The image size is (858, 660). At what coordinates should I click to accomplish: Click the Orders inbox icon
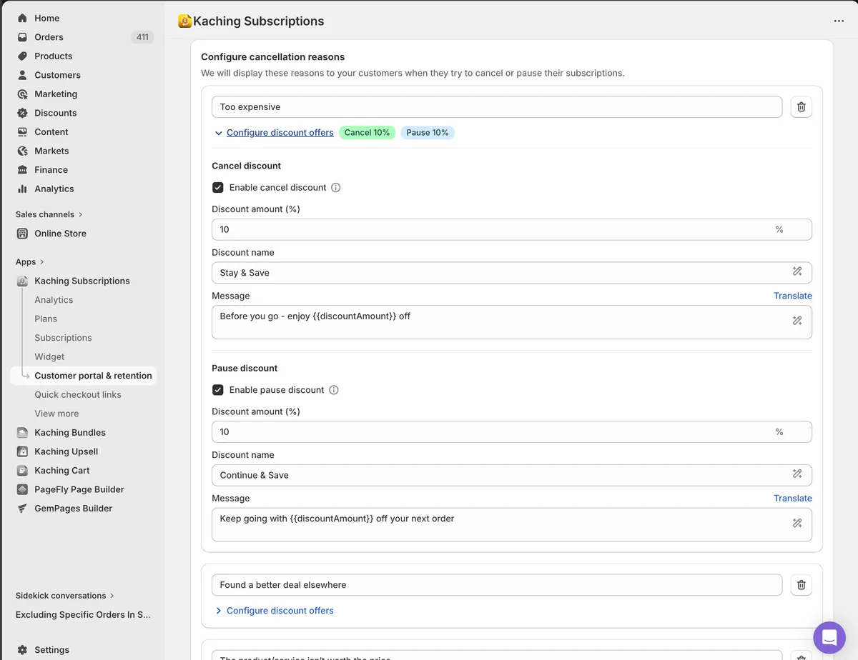point(22,37)
